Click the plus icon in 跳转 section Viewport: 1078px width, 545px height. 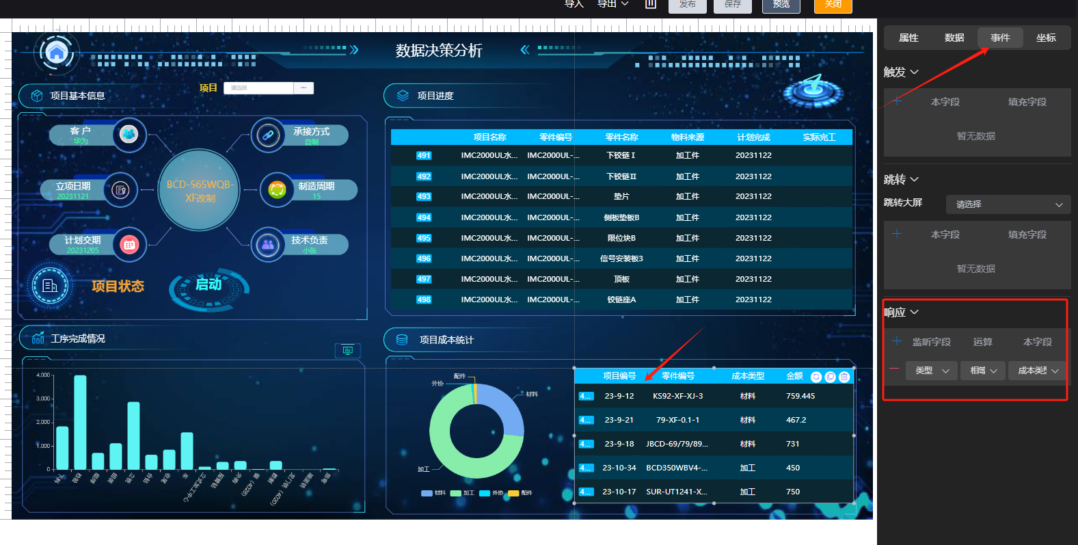click(x=897, y=234)
